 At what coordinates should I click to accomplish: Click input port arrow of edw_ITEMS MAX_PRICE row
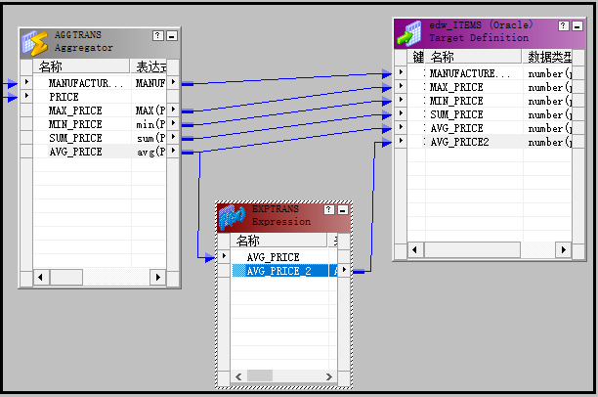(401, 86)
